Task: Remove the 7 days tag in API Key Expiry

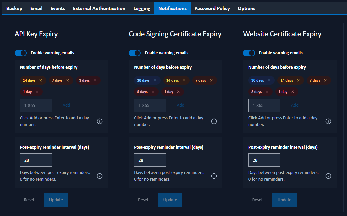Action: (68, 80)
